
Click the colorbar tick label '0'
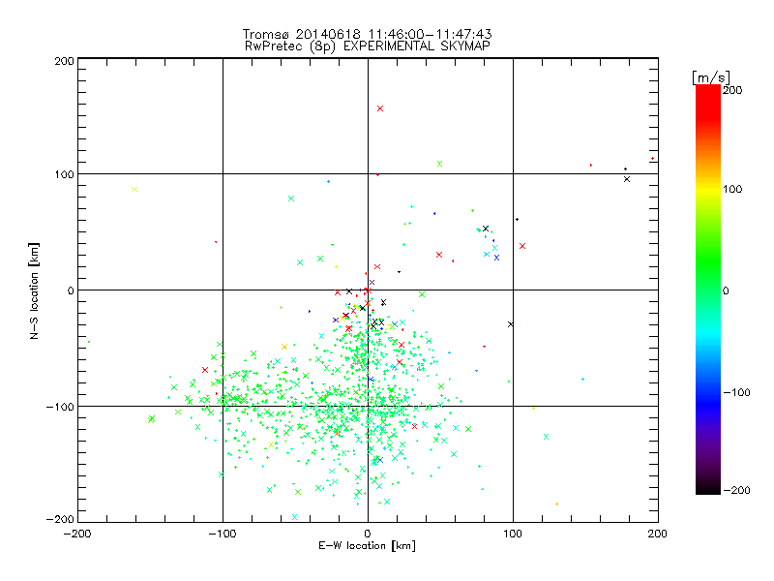pos(726,290)
